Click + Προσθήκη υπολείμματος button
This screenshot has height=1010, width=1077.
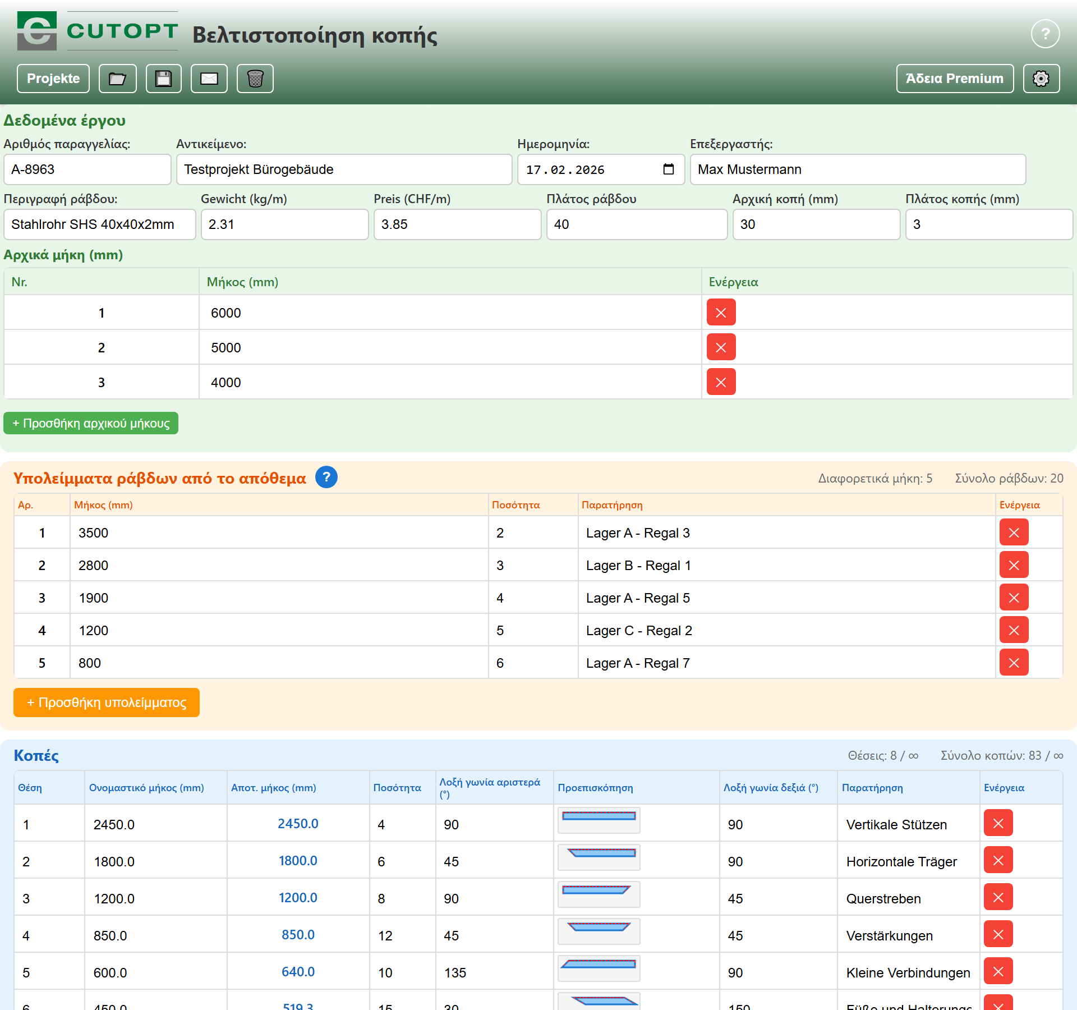click(x=107, y=703)
